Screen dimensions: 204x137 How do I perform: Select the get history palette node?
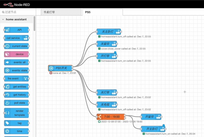(x=16, y=95)
